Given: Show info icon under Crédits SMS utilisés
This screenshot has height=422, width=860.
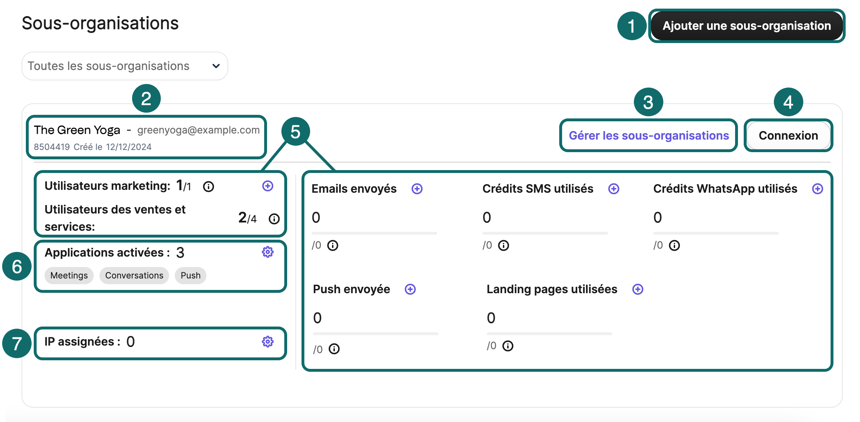Looking at the screenshot, I should [504, 245].
